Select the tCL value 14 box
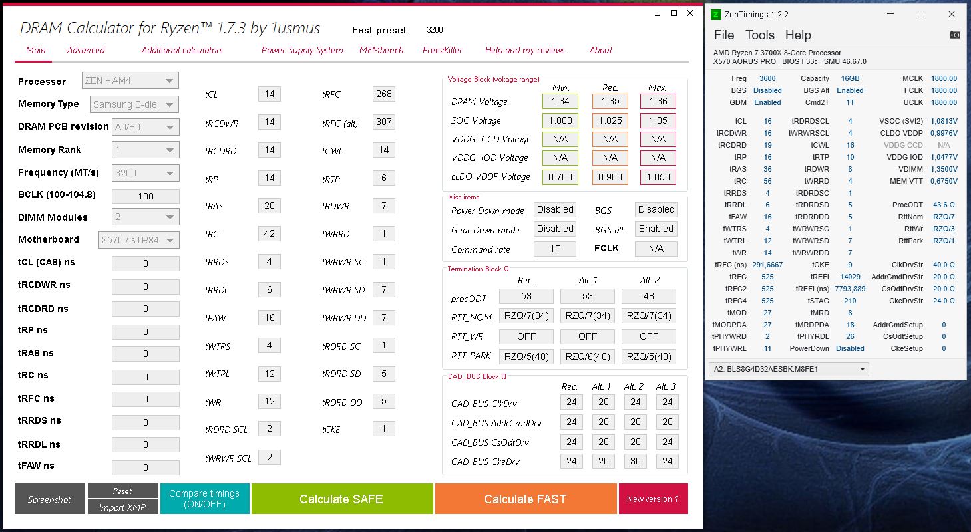Image resolution: width=971 pixels, height=532 pixels. (x=270, y=94)
